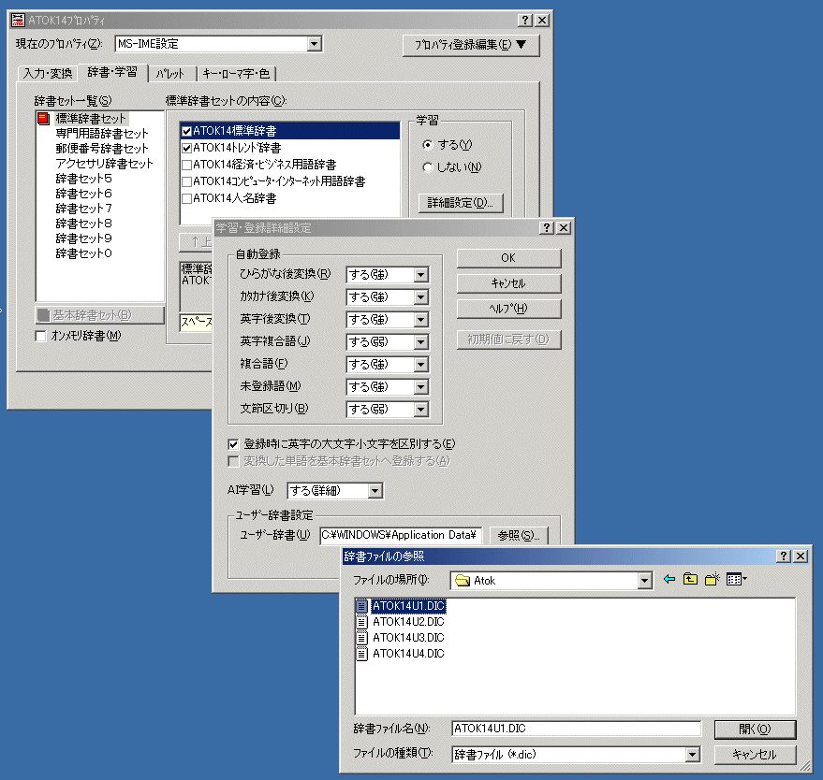
Task: Click help button in ATOK14プロパティ window
Action: 525,20
